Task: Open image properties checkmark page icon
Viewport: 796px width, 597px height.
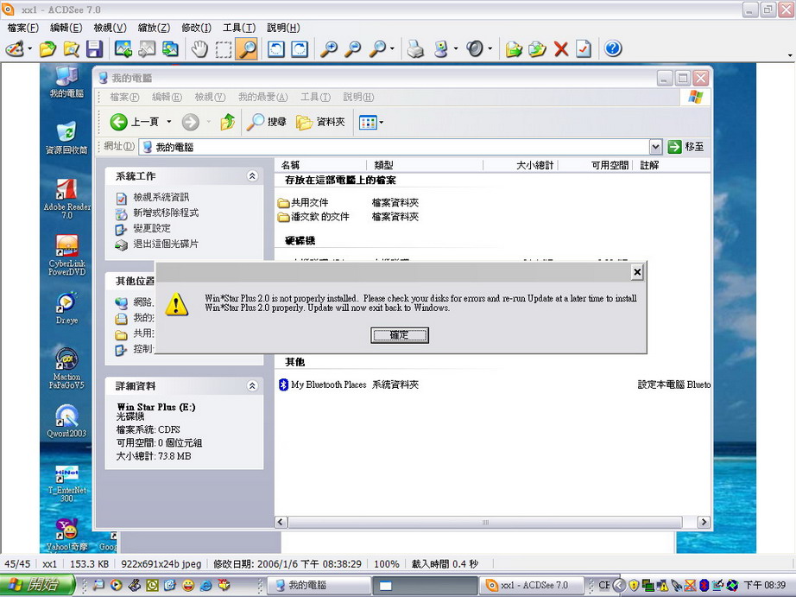Action: tap(584, 48)
